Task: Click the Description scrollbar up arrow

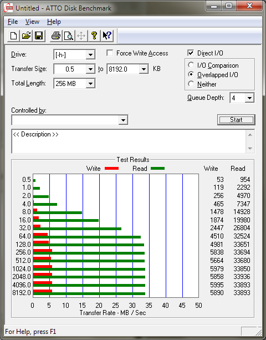Action: pyautogui.click(x=250, y=135)
